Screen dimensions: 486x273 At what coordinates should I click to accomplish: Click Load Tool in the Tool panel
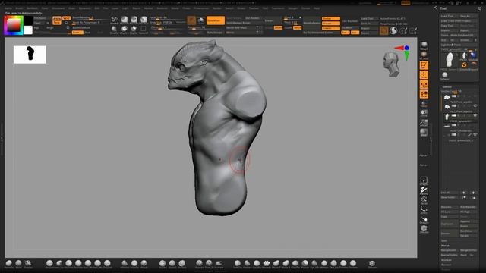(449, 16)
